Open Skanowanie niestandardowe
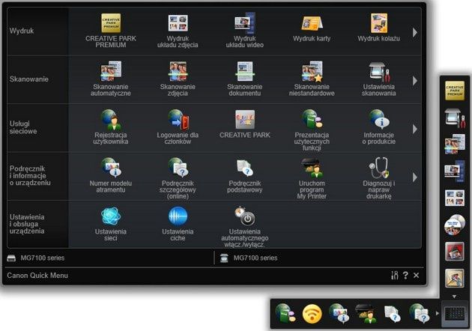Image resolution: width=472 pixels, height=331 pixels. click(x=312, y=79)
